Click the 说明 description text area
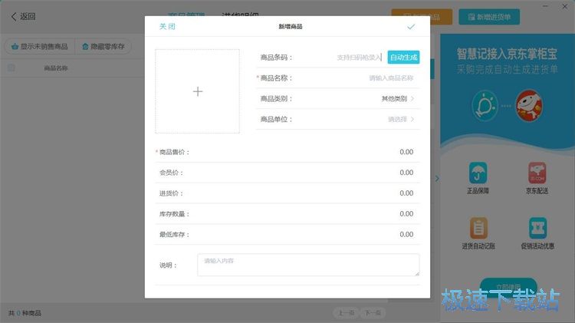 click(x=308, y=265)
